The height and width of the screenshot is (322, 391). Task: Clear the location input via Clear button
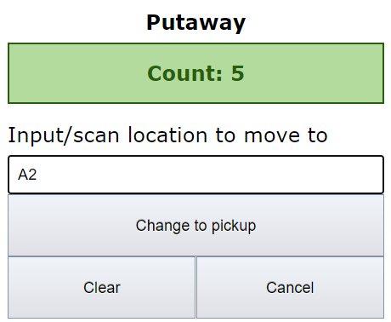102,287
